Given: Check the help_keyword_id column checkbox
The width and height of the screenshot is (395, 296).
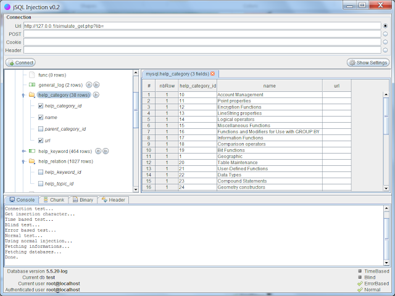Looking at the screenshot, I should 41,172.
